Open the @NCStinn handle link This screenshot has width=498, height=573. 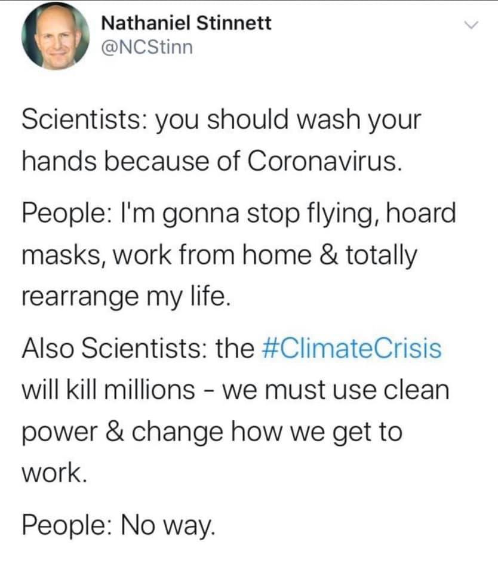[147, 48]
